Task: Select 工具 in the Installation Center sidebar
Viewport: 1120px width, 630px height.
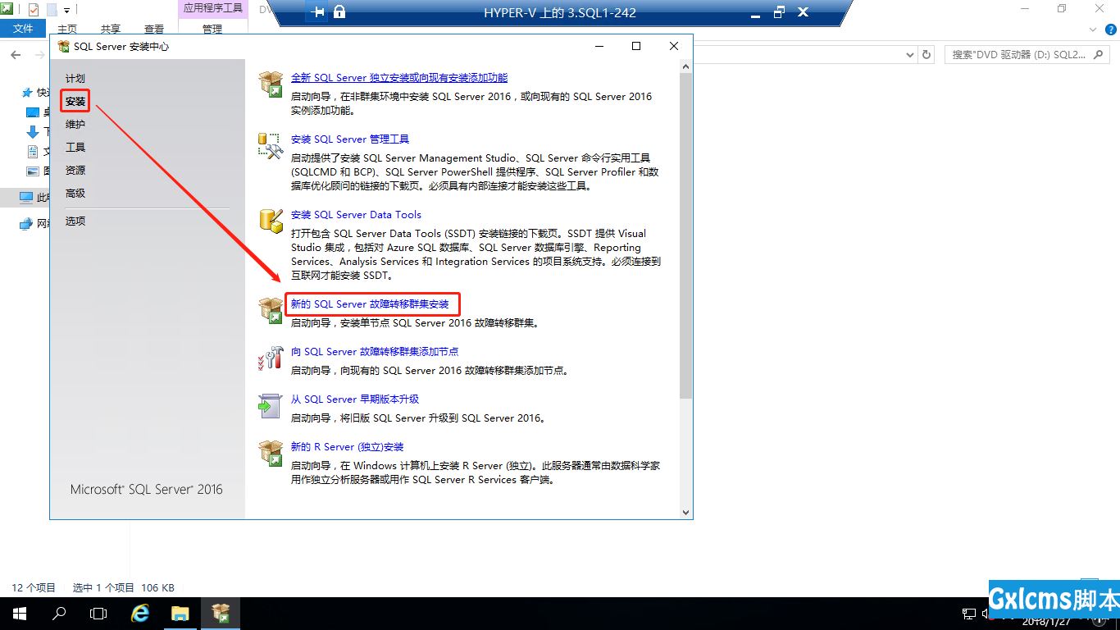Action: (75, 147)
